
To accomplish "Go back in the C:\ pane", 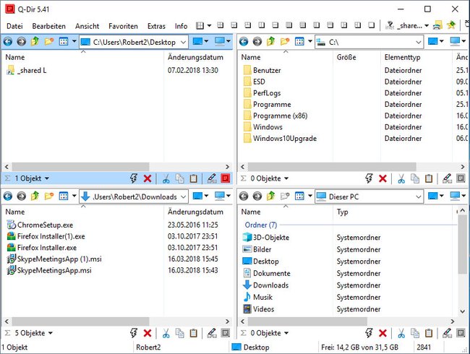I will [244, 42].
